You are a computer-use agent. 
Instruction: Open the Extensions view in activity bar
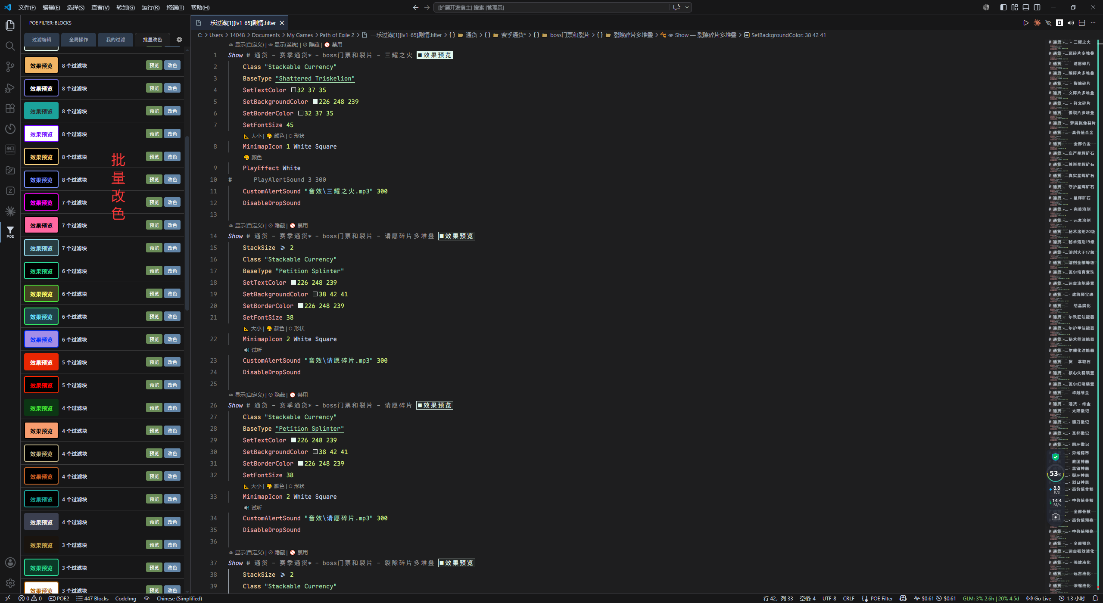pos(10,108)
